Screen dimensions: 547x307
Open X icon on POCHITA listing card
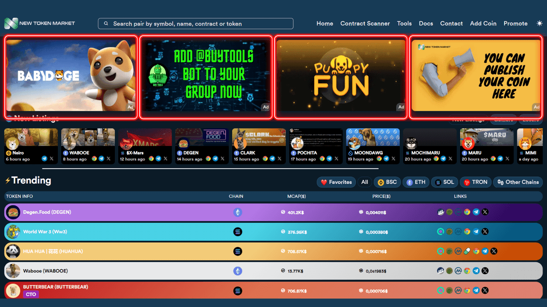coord(336,159)
